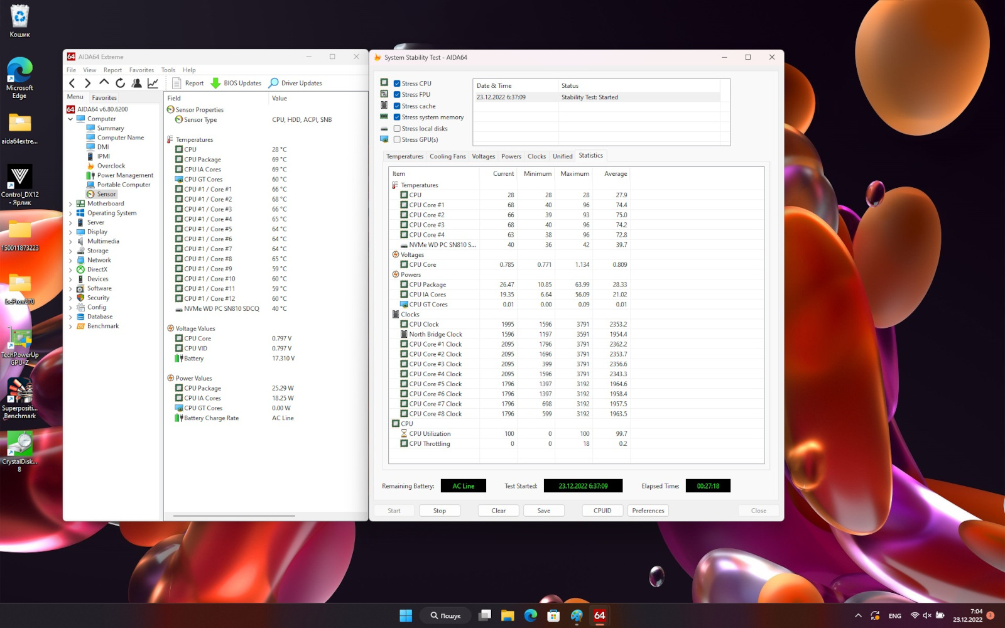Toggle the Stress cache checkbox
This screenshot has width=1005, height=628.
tap(397, 106)
